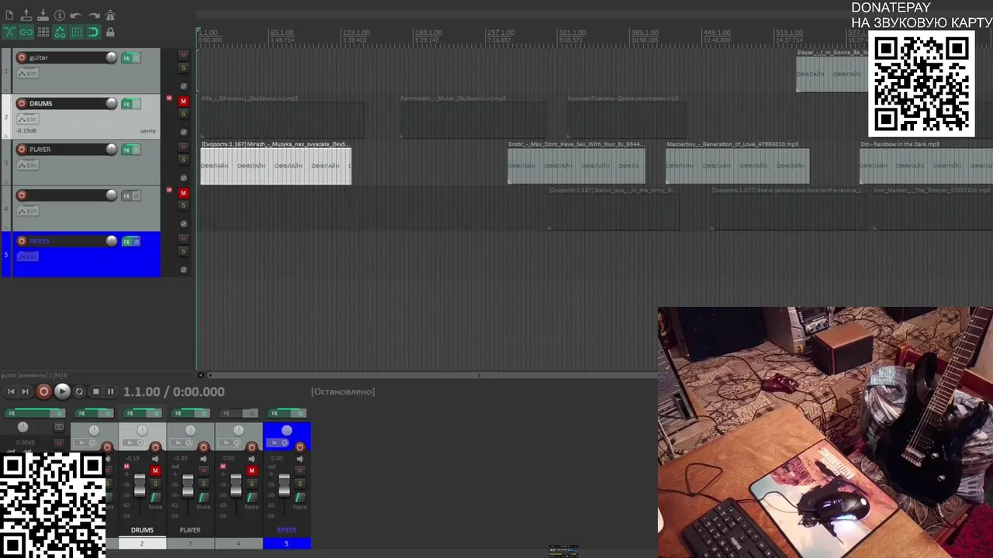Image resolution: width=993 pixels, height=558 pixels.
Task: Click the PLAYER volume fader in mixer
Action: tap(188, 485)
